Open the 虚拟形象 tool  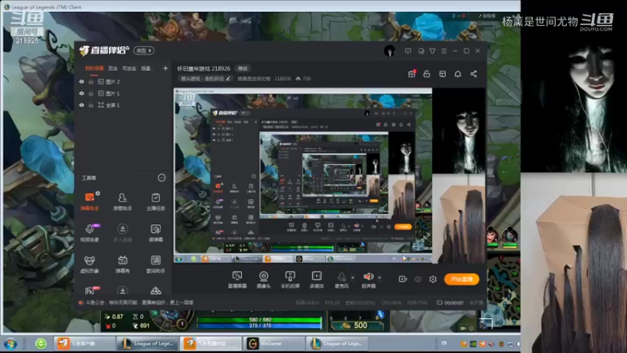89,264
